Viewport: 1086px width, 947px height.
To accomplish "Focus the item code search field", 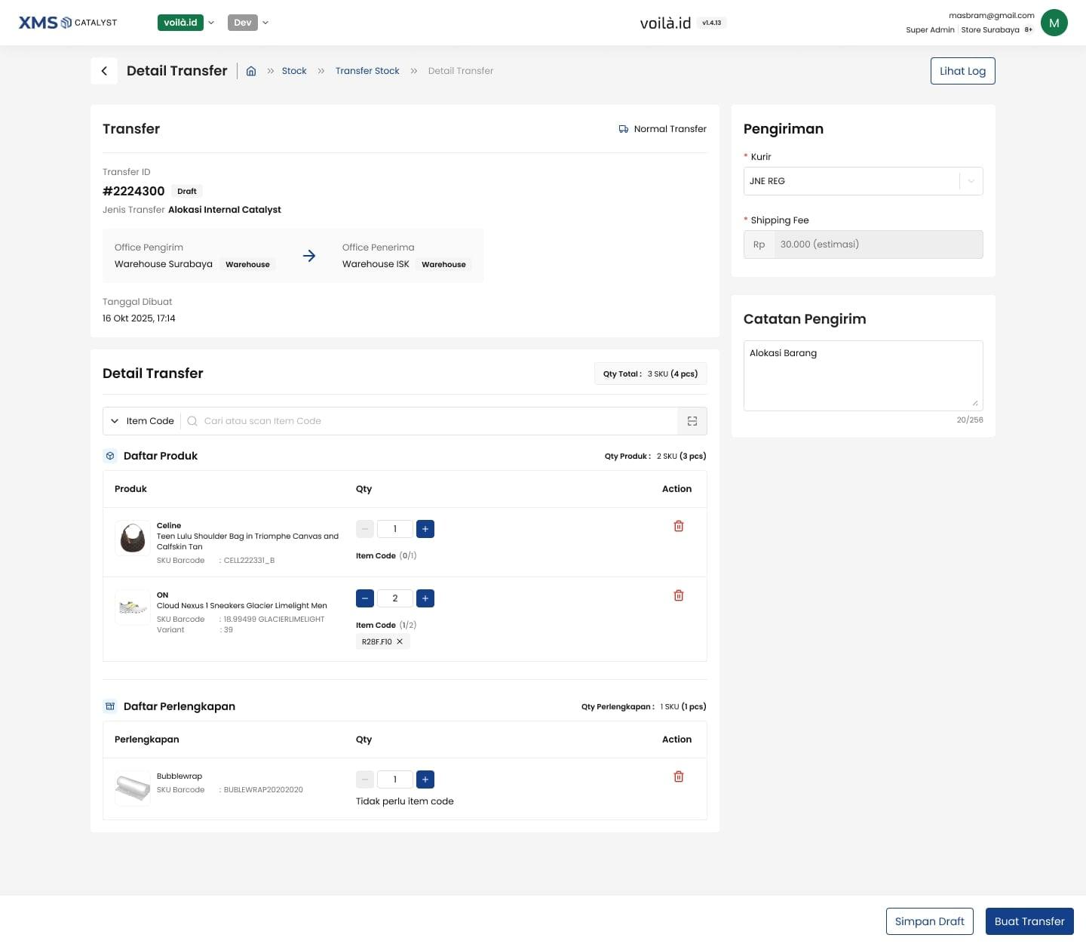I will (430, 421).
